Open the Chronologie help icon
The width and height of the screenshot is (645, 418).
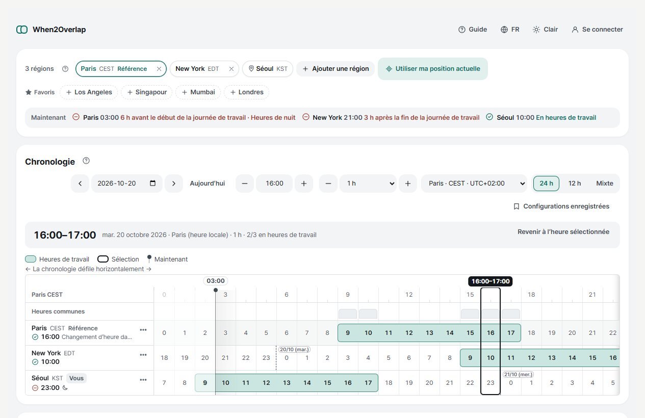(86, 161)
